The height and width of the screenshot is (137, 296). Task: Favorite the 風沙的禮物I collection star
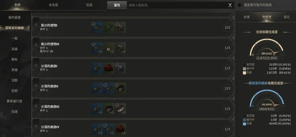pyautogui.click(x=36, y=25)
